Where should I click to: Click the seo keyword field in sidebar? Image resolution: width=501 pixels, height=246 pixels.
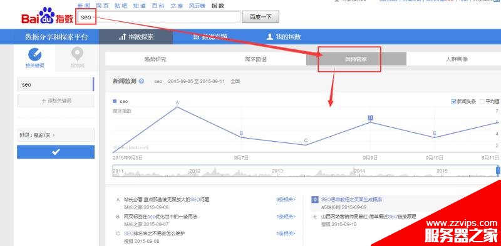click(56, 84)
